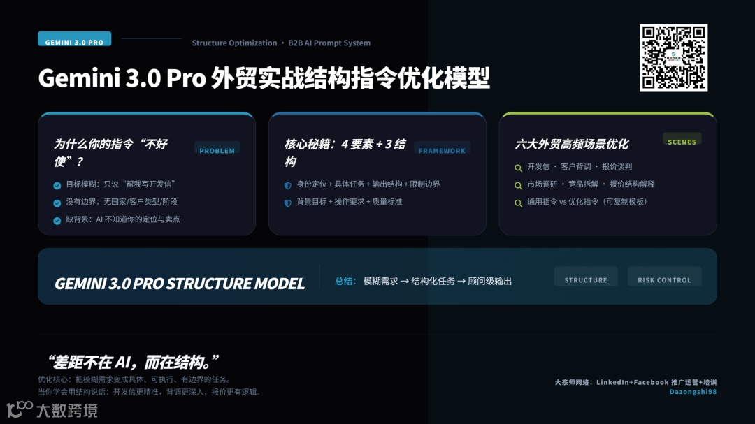Click text "缺背景：AI 不知道你的定位与卖点"
Screen dimensions: 755x424
123,219
